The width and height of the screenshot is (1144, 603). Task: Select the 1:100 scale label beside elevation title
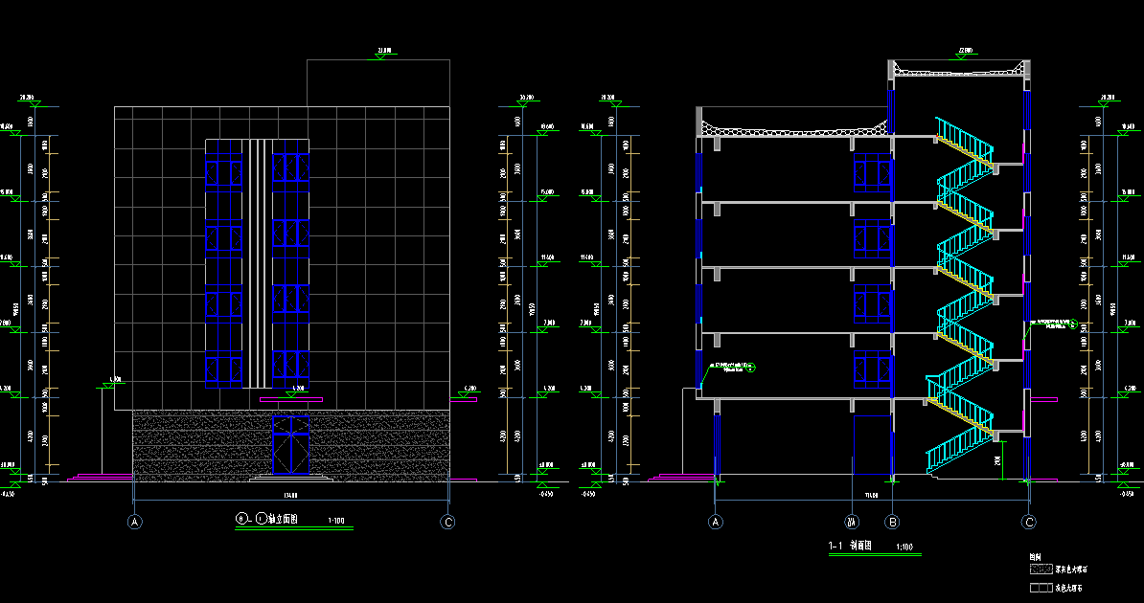tap(336, 521)
